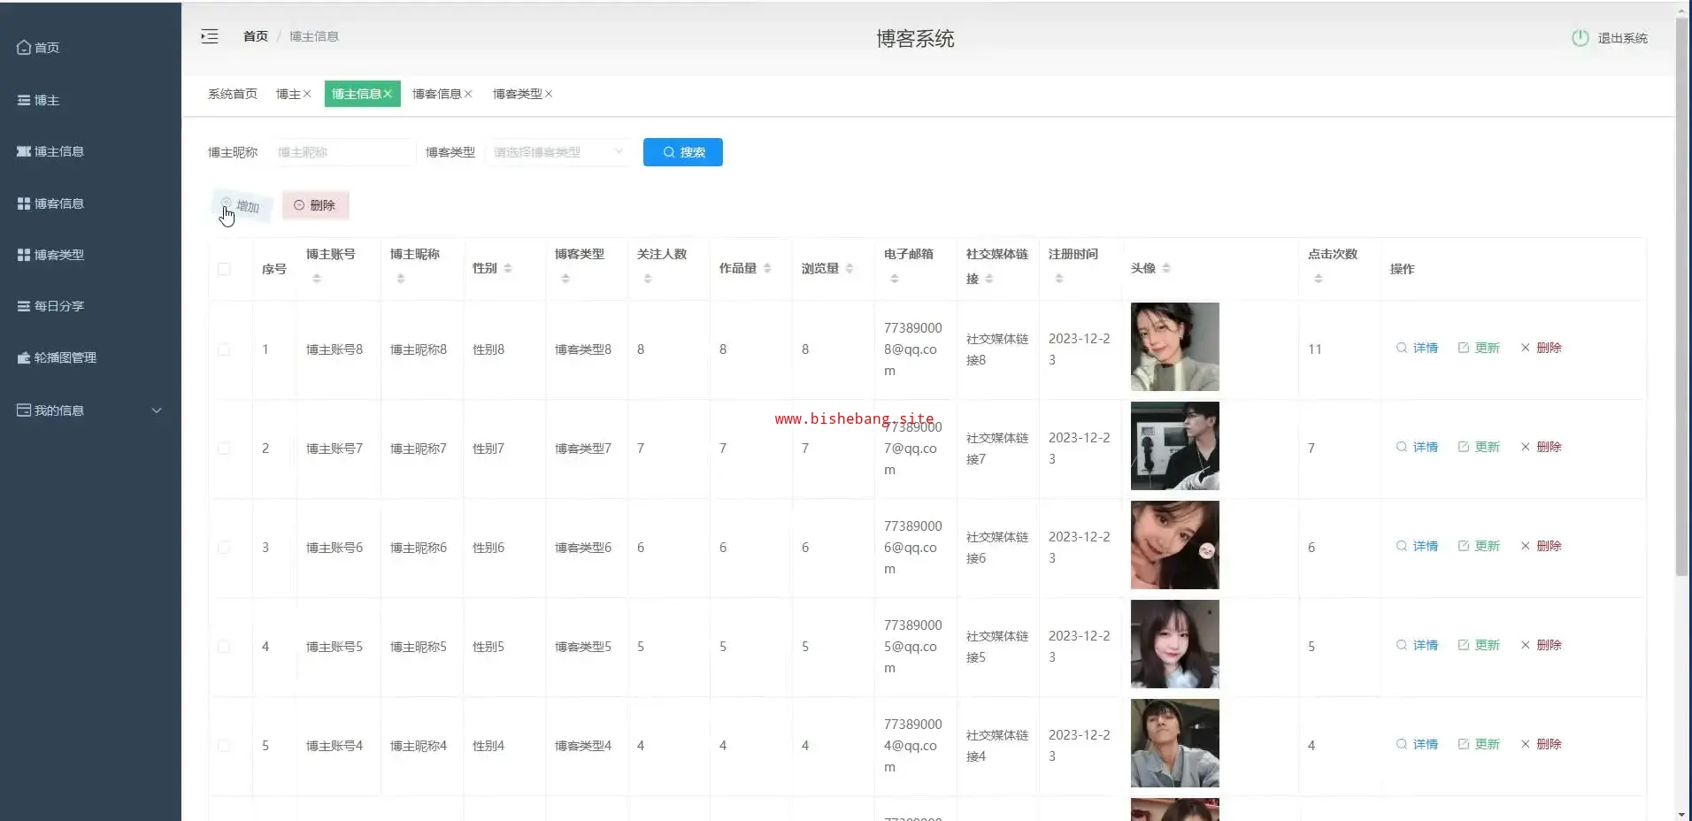Sort the table by 性别 column
The image size is (1692, 821).
(x=507, y=268)
